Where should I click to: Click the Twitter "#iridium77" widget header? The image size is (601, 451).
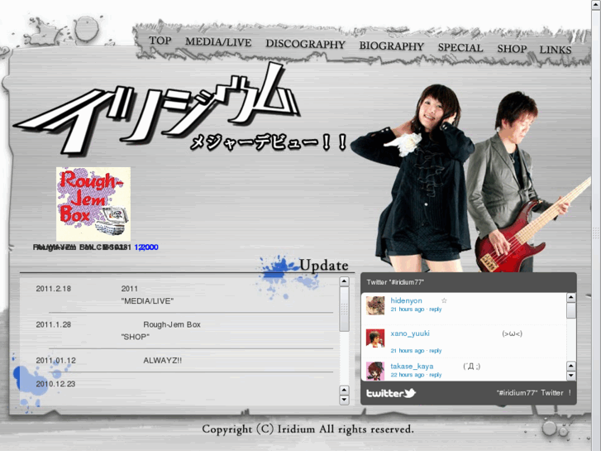click(x=469, y=282)
